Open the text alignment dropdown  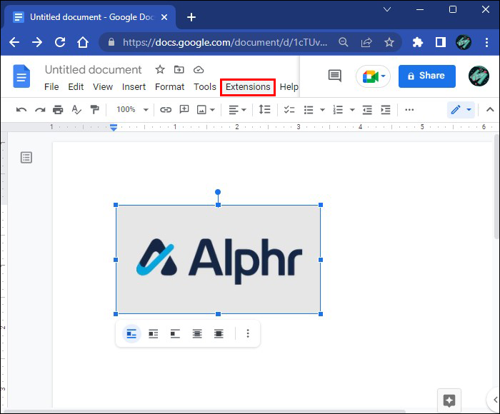(238, 110)
